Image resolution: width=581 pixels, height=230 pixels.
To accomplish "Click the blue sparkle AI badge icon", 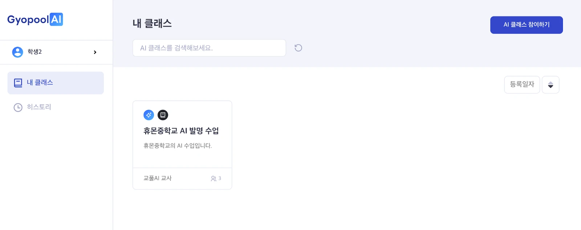I will click(149, 115).
